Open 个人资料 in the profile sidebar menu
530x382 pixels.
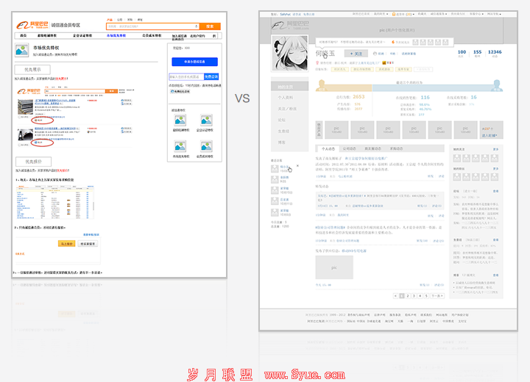click(286, 98)
